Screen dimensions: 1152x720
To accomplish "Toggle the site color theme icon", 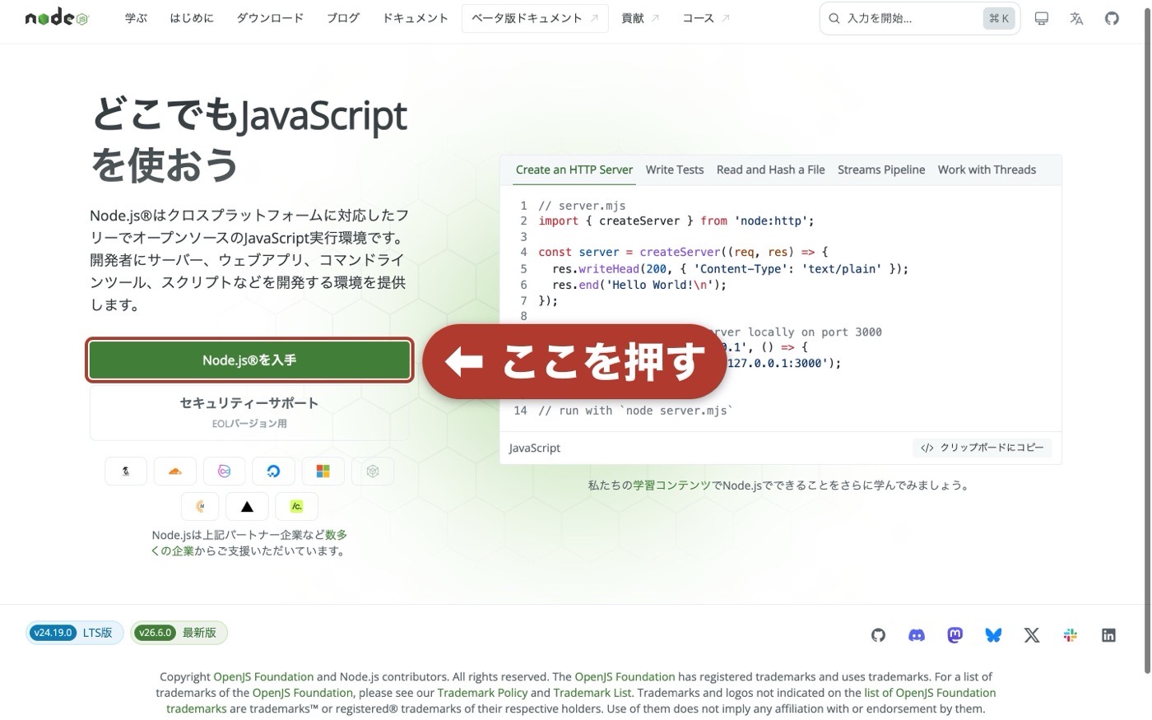I will click(x=1041, y=18).
